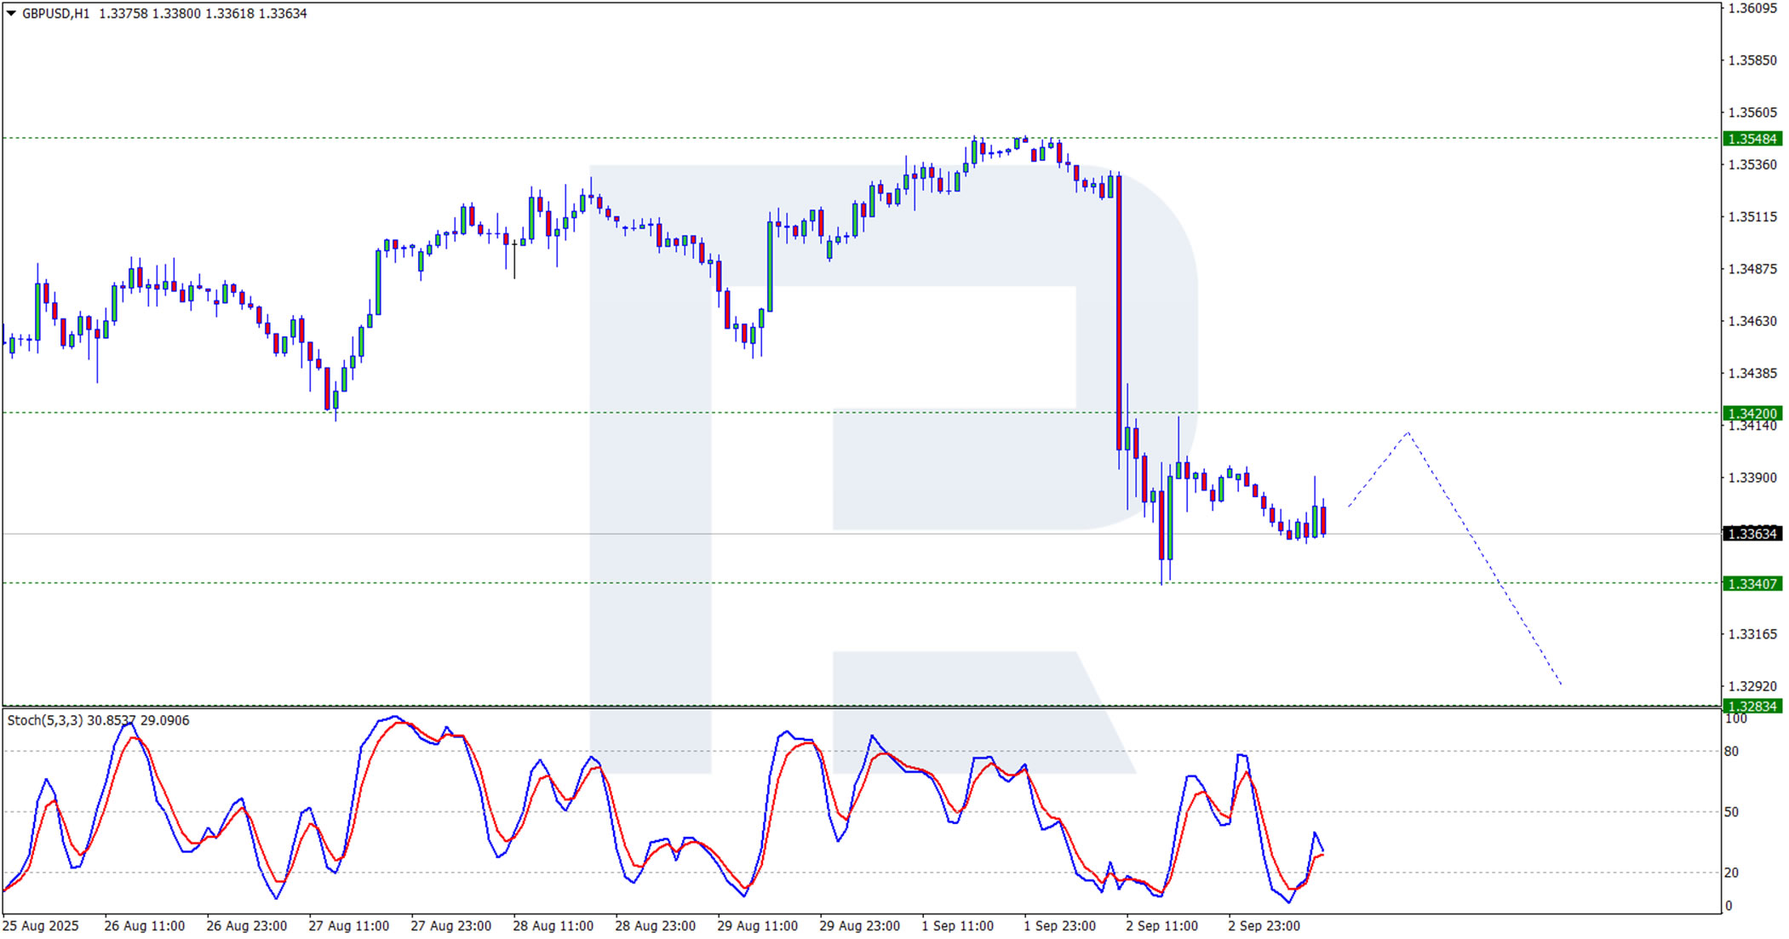Click the 25 Aug 2025 time axis label
This screenshot has width=1789, height=939.
click(41, 925)
